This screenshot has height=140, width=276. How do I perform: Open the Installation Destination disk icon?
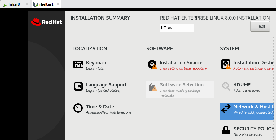pos(226,64)
